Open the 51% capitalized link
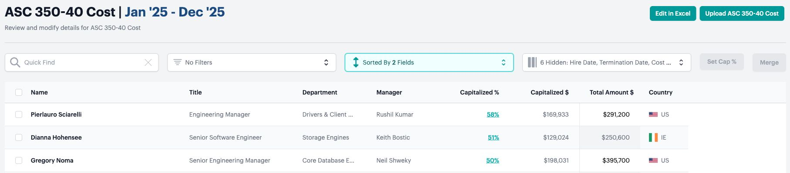 pyautogui.click(x=493, y=137)
